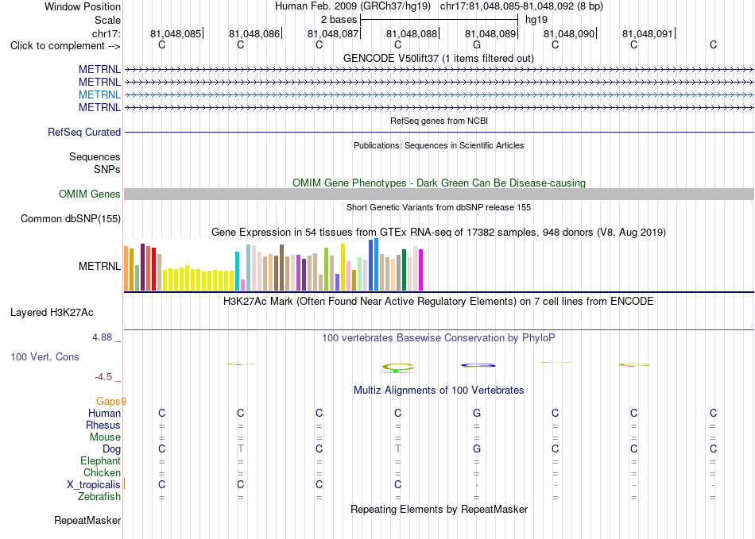755x539 pixels.
Task: Click the 'Click to complement -->' label
Action: (65, 46)
